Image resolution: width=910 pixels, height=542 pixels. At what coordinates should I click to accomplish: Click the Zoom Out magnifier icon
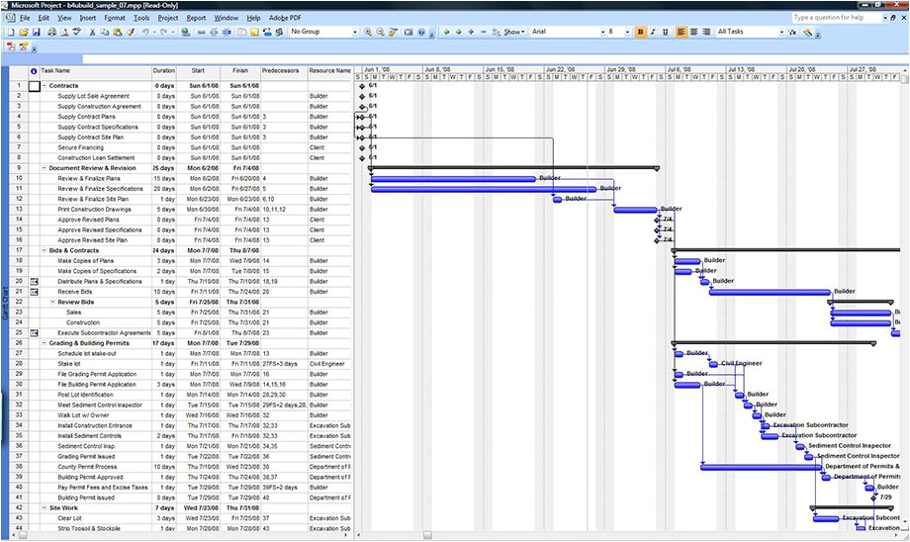coord(381,33)
